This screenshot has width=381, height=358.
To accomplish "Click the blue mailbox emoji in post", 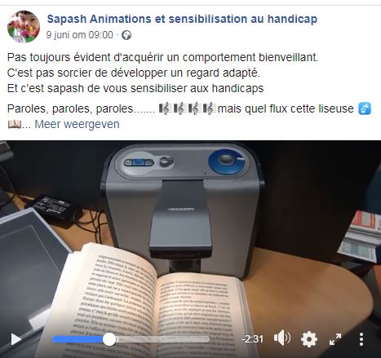I will 365,108.
